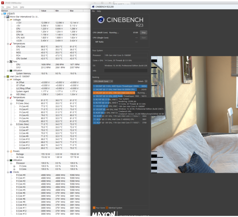Click the motherboard computer icon in sensor tree
The height and width of the screenshot is (217, 238).
click(x=5, y=14)
